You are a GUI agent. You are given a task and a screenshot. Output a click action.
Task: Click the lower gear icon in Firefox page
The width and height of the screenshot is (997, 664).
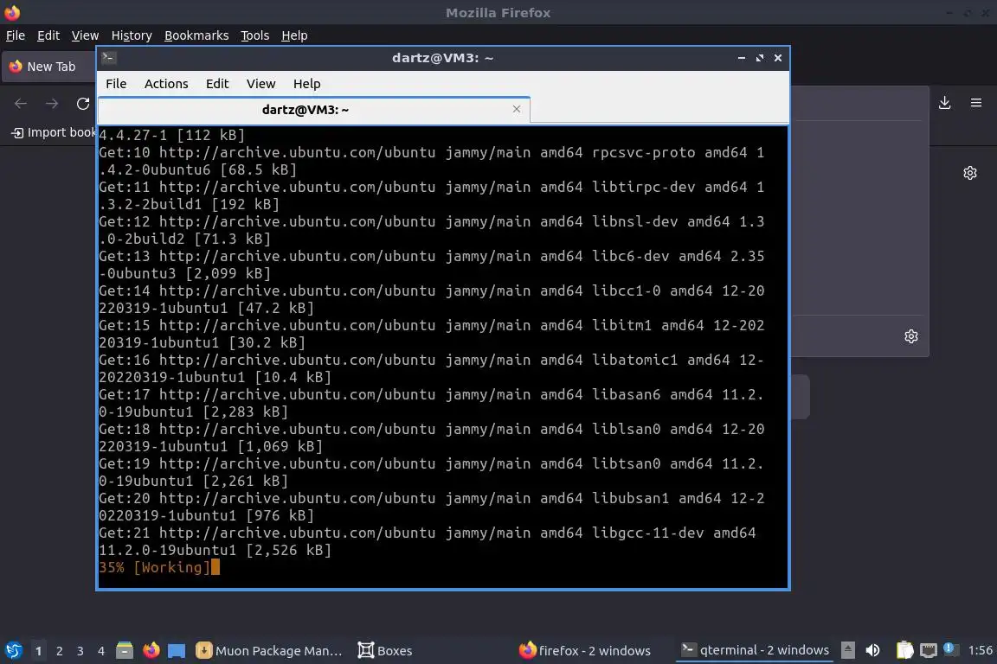point(911,336)
